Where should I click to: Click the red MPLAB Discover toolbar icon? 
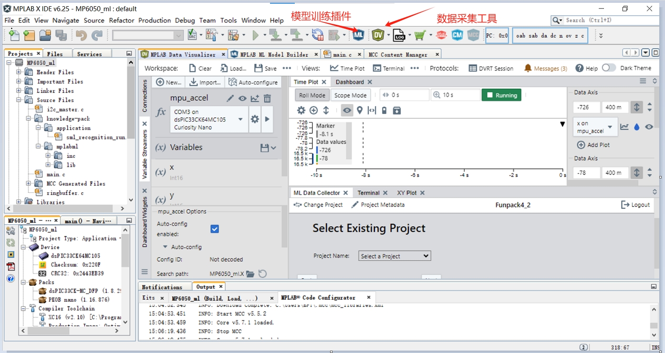tap(441, 35)
